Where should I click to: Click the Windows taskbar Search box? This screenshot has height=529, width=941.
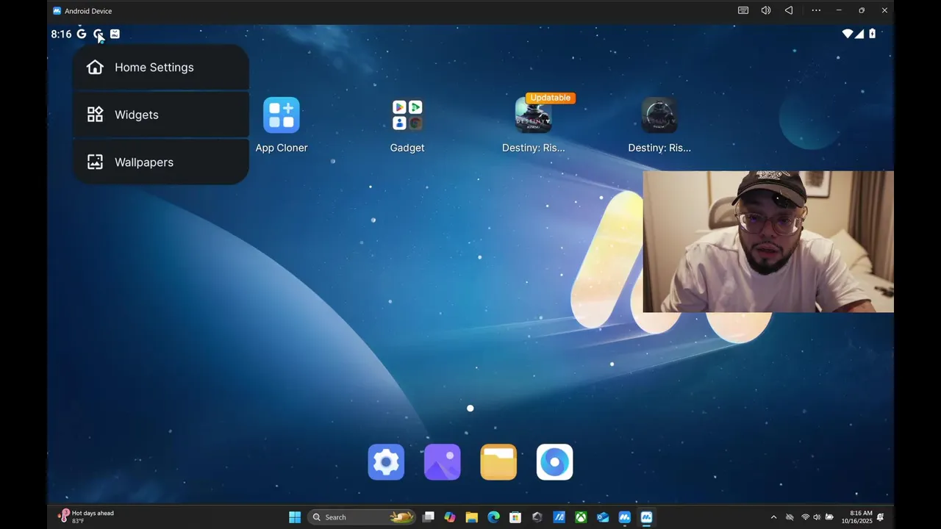pyautogui.click(x=362, y=517)
